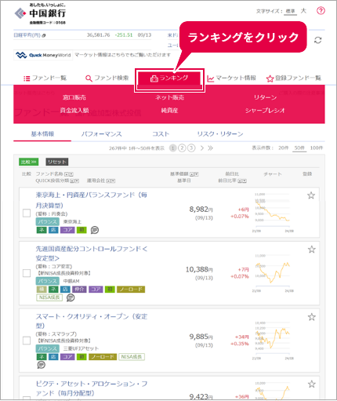Screen dimensions: 337x401
Task: Add ピクテ・アセット・アロケーション to favorites star
Action: pyautogui.click(x=311, y=384)
